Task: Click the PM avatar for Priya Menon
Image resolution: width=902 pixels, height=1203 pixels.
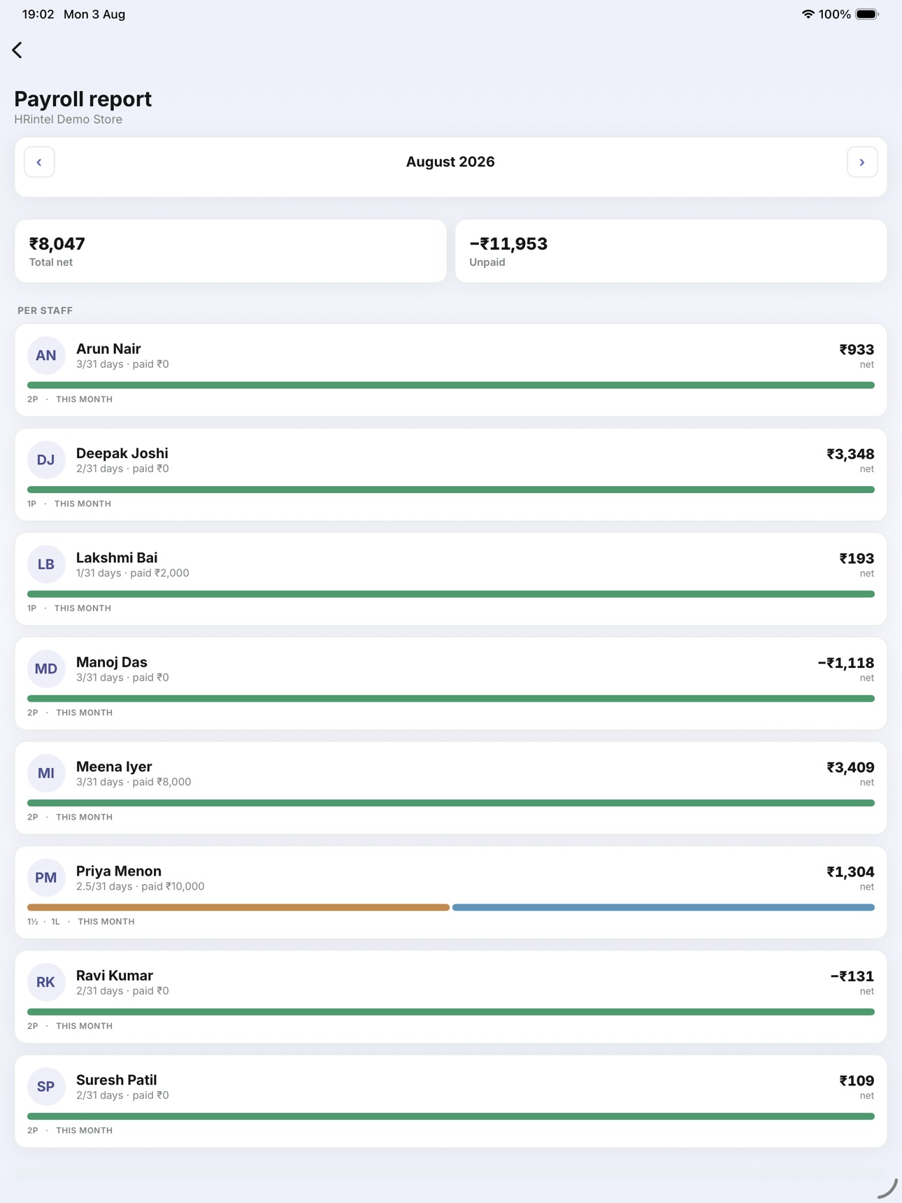Action: (x=46, y=878)
